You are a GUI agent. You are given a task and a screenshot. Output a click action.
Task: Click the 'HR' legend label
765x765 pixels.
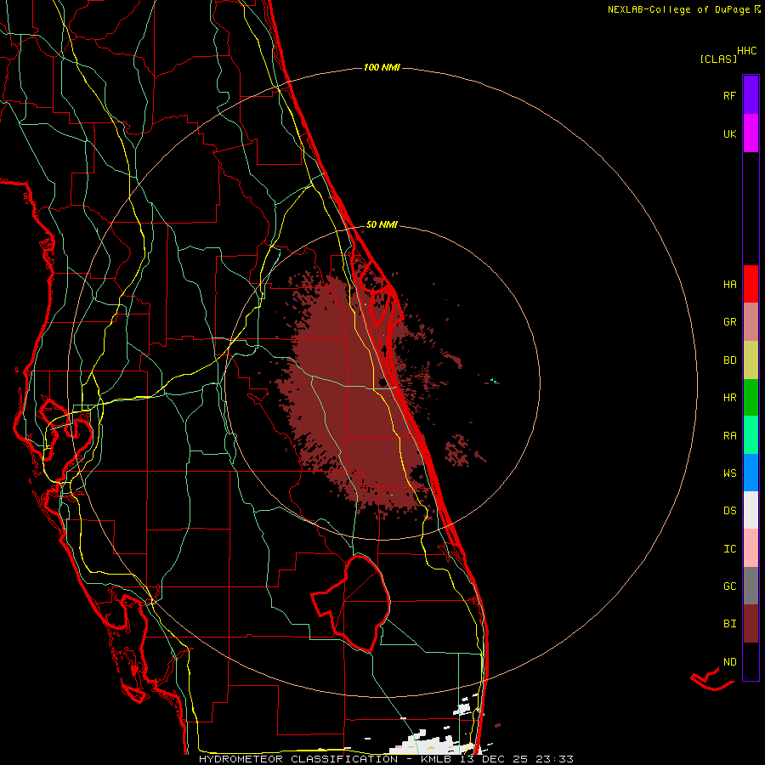729,398
